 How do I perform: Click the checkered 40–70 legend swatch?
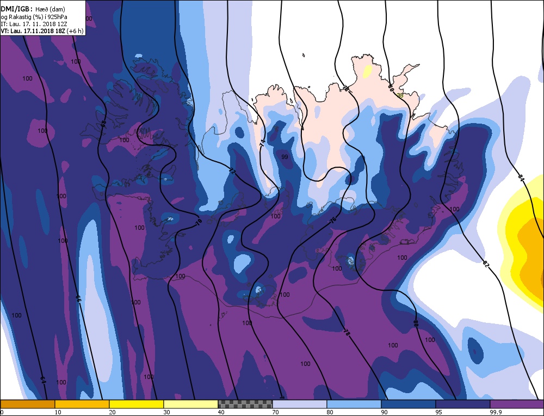click(x=245, y=404)
